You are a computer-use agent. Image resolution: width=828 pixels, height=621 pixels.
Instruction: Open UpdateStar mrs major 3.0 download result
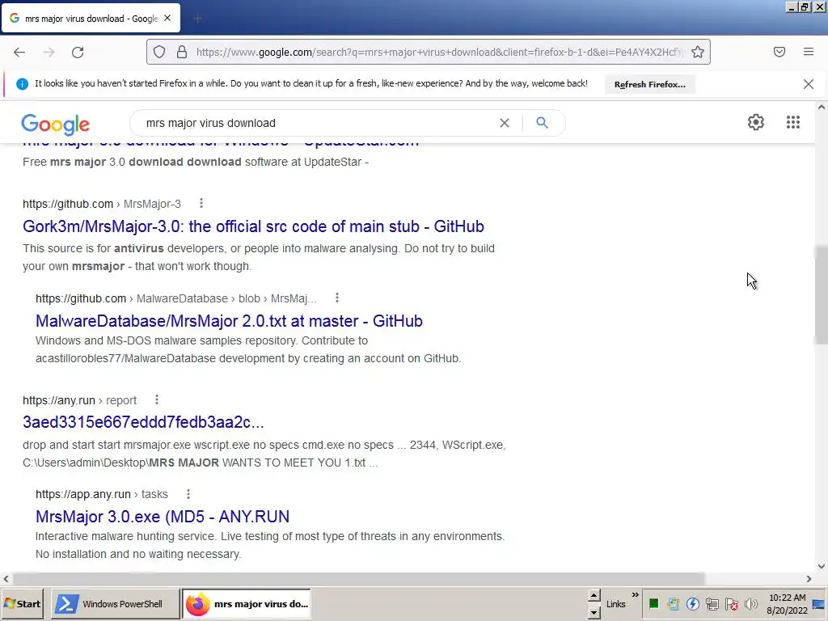coord(221,143)
